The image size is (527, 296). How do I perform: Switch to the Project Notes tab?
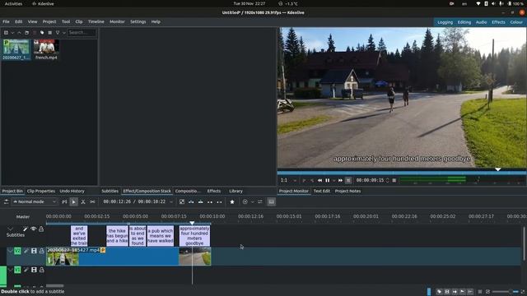click(x=347, y=191)
